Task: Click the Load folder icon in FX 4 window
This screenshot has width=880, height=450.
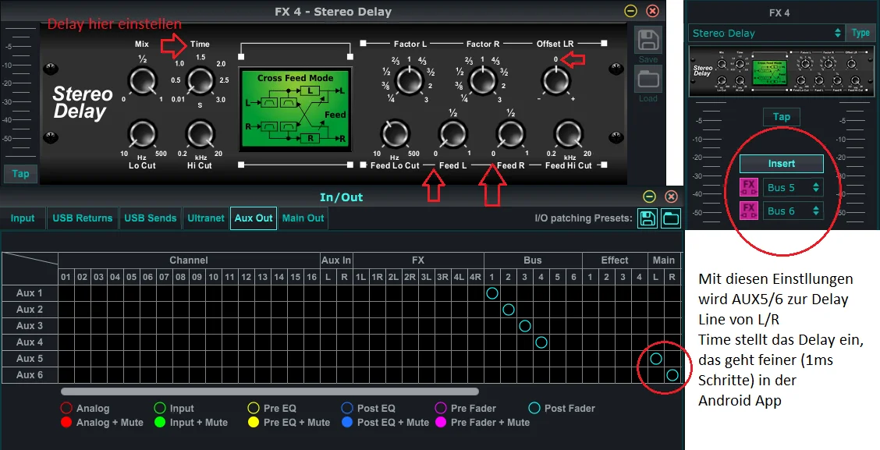Action: (x=648, y=80)
